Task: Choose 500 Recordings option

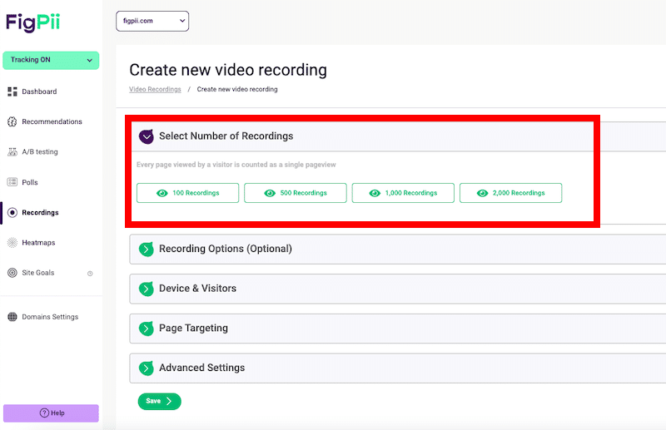Action: [296, 193]
